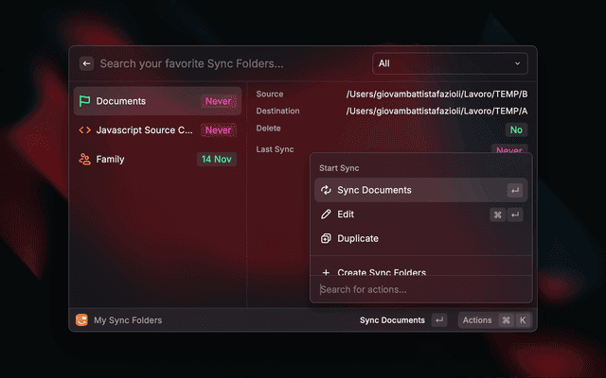Click the Sync Documents circular arrows icon
Screen dimensions: 606x378
point(326,190)
